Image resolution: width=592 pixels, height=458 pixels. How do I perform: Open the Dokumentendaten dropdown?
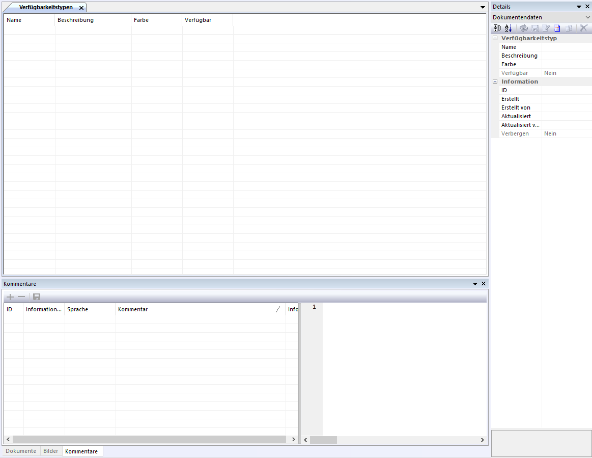click(x=588, y=17)
